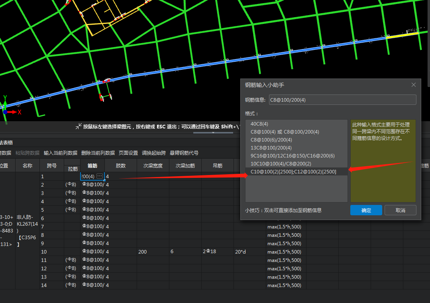430x303 pixels.
Task: Click the shrink arrows icon beside status prompt
Action: click(x=79, y=126)
